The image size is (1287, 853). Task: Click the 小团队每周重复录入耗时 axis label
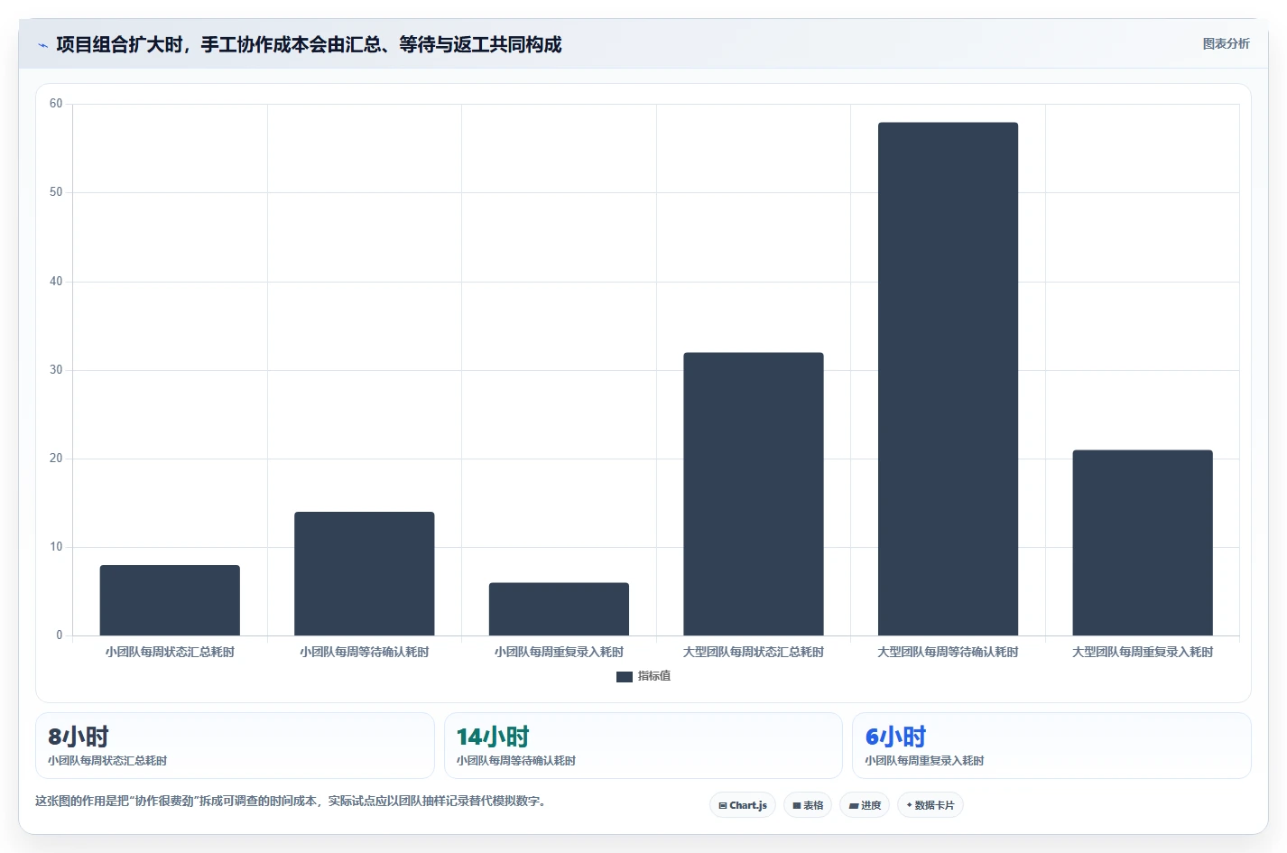pyautogui.click(x=559, y=652)
